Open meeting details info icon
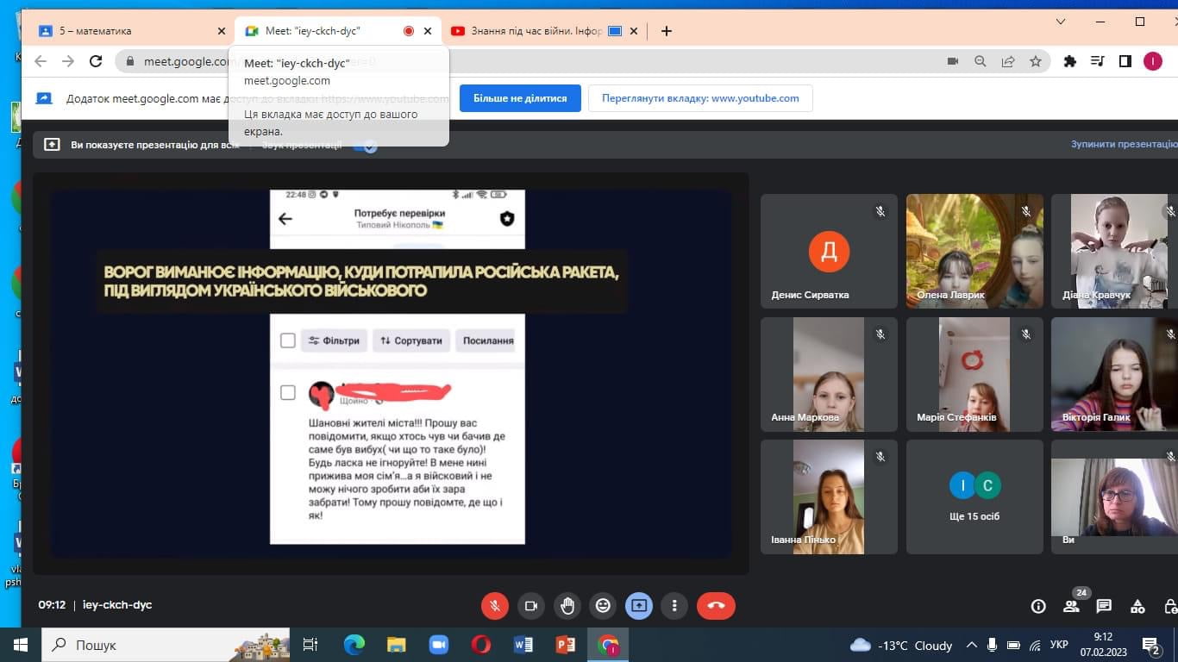Image resolution: width=1178 pixels, height=662 pixels. click(1038, 606)
